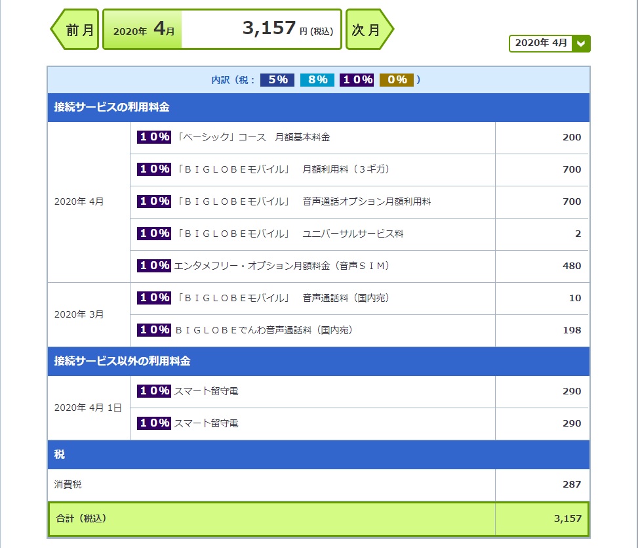This screenshot has height=548, width=638.
Task: Click BIGLOBEでんわ音声通話料 row text
Action: [264, 330]
